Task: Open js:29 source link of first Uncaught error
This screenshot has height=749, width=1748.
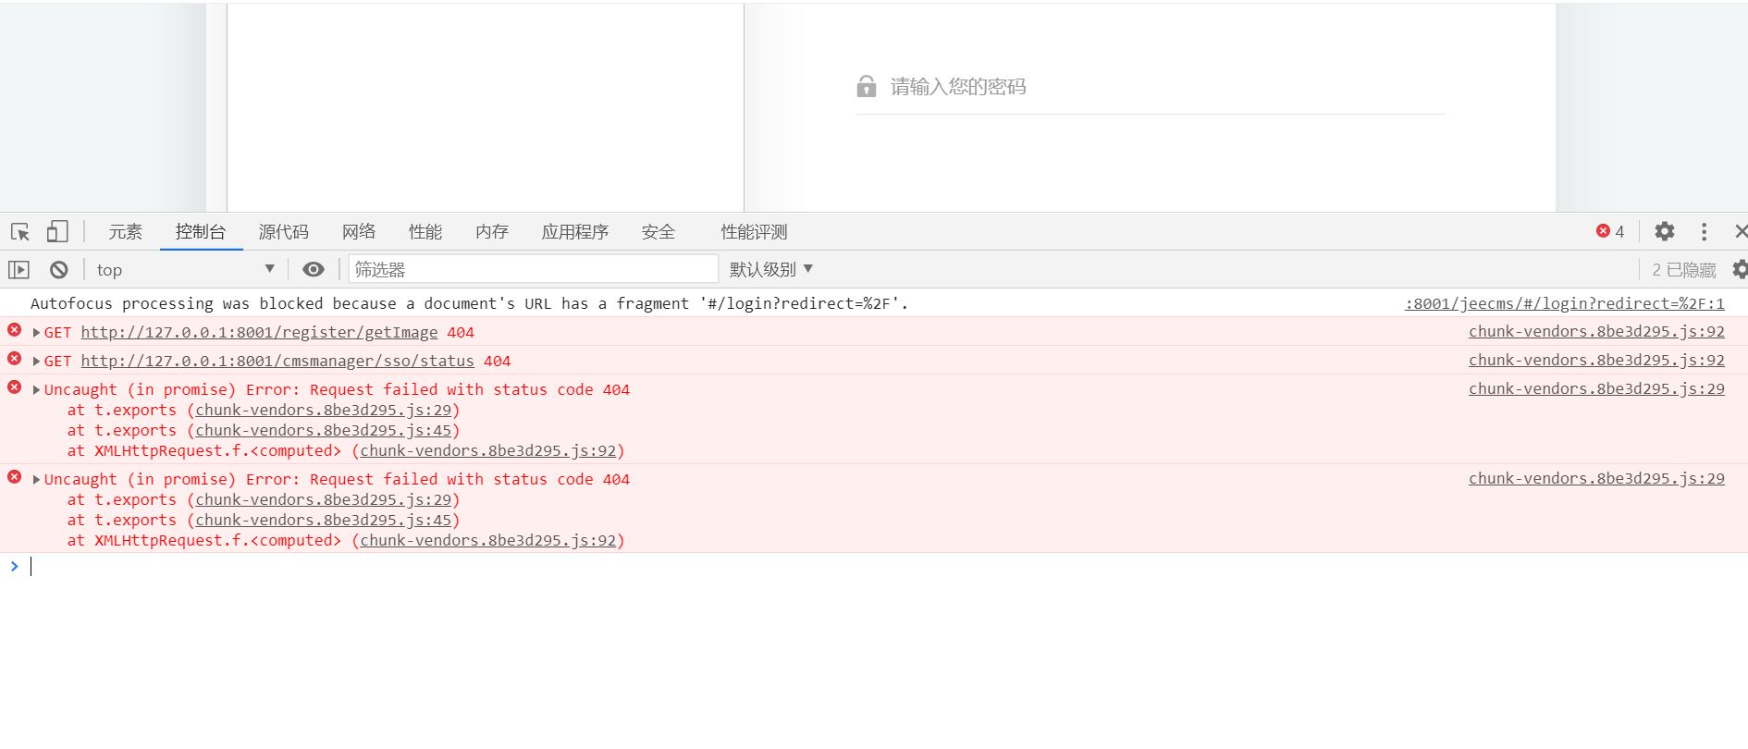Action: pos(1596,389)
